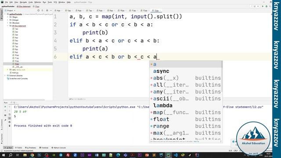Open Visual Studio Code from the taskbar

(x=176, y=155)
